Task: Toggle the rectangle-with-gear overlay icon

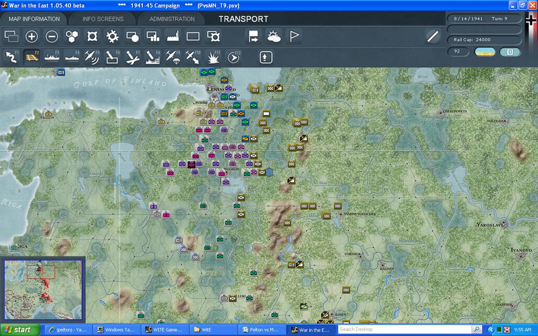Action: [x=214, y=36]
